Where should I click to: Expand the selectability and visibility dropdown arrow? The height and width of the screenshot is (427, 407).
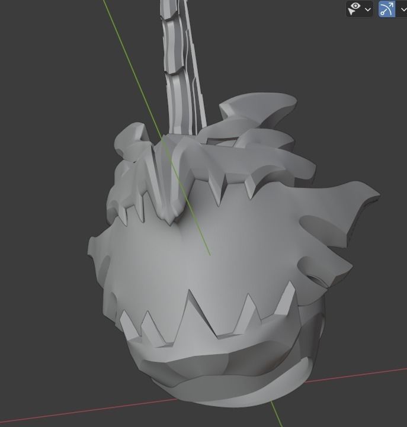(368, 9)
